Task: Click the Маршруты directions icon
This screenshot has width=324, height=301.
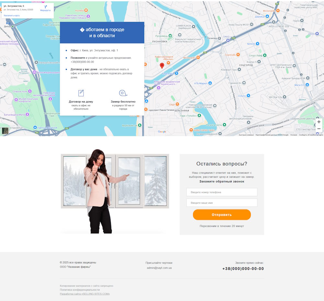Action: [x=45, y=7]
